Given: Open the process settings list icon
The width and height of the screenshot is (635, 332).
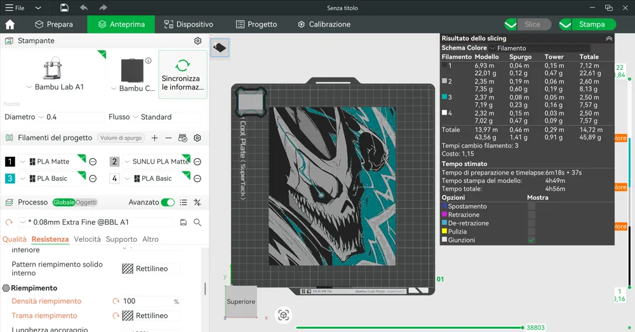Looking at the screenshot, I should (184, 203).
